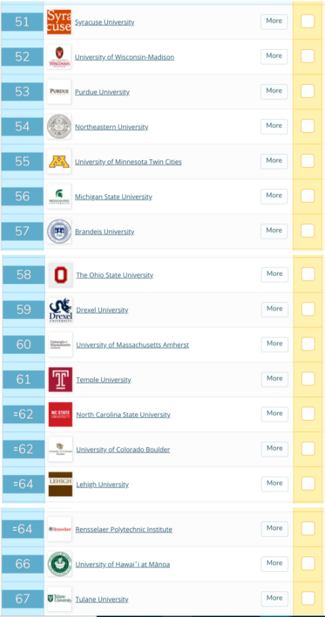Screen dimensions: 325x617
Task: Click the Lehigh brown logo
Action: [x=60, y=484]
